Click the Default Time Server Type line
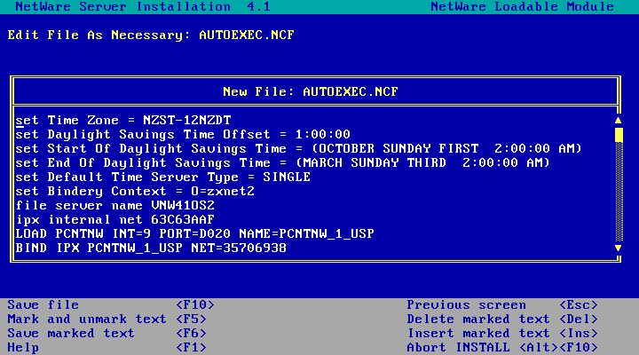Image resolution: width=639 pixels, height=355 pixels. (x=163, y=177)
